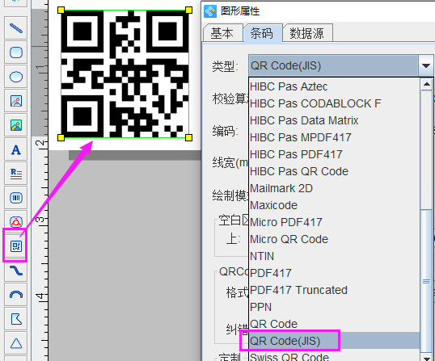Choose Micro PDF417 type
This screenshot has width=435, height=361.
click(334, 222)
